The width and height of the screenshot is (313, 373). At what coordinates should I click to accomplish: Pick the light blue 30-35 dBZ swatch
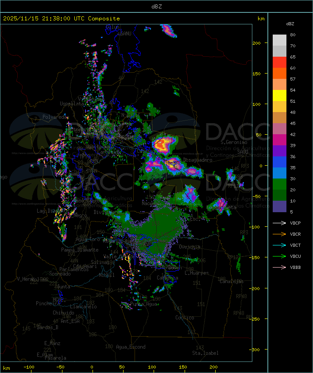(279, 173)
